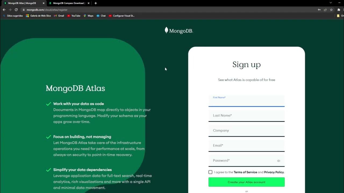Open the Privacy Policy link
The width and height of the screenshot is (344, 193).
click(x=274, y=172)
